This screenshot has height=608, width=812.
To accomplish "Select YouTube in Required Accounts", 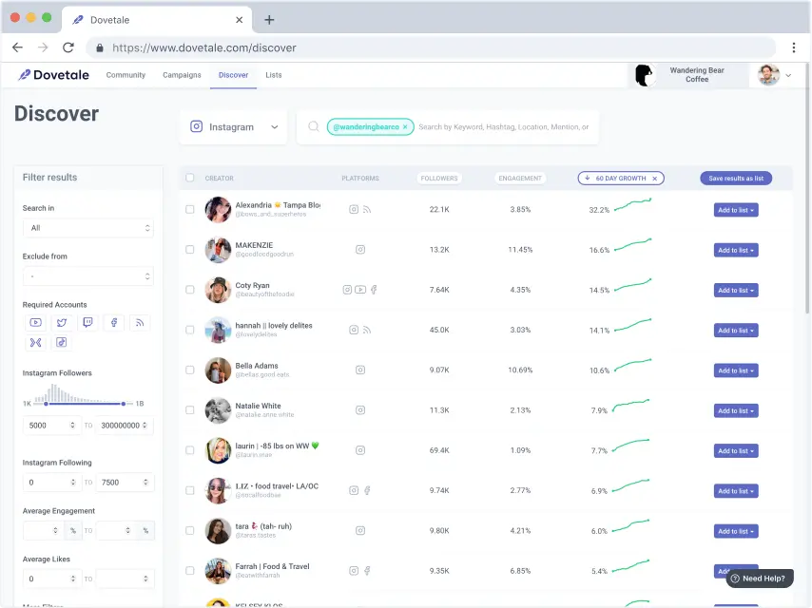I will 35,323.
